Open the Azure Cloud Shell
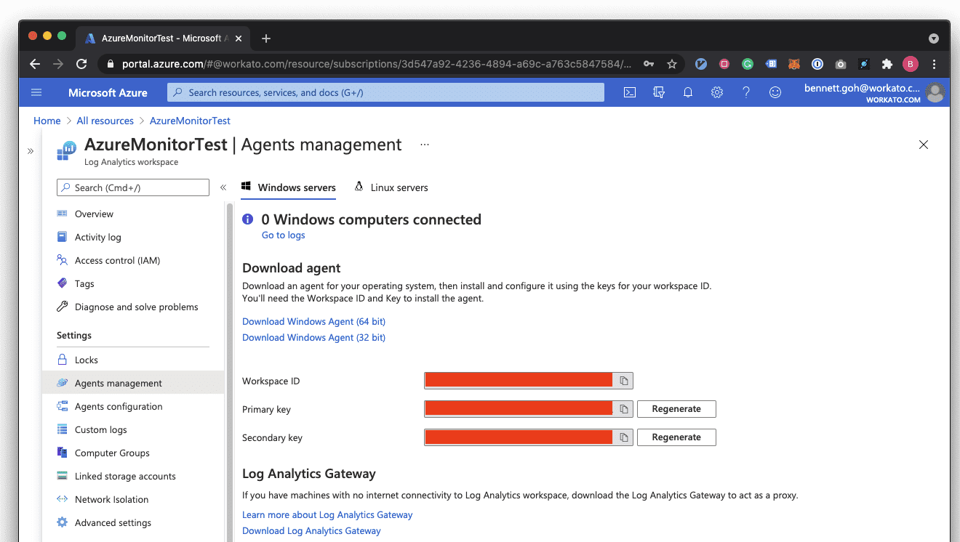The width and height of the screenshot is (960, 542). click(630, 92)
